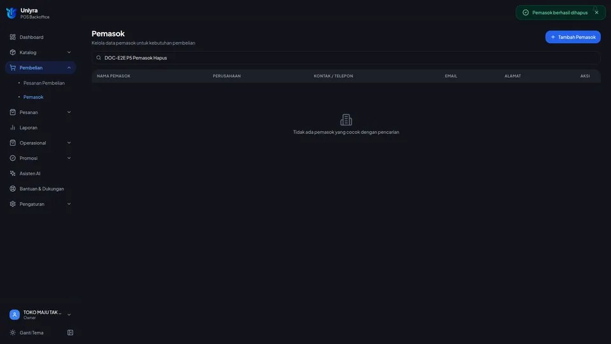This screenshot has height=344, width=611.
Task: Open the Dashboard menu item
Action: (x=41, y=37)
